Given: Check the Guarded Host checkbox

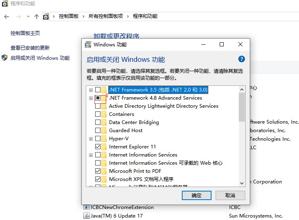Looking at the screenshot, I should (x=98, y=131).
